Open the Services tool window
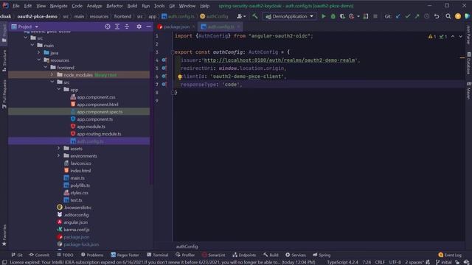This screenshot has width=472, height=265. pos(295,255)
